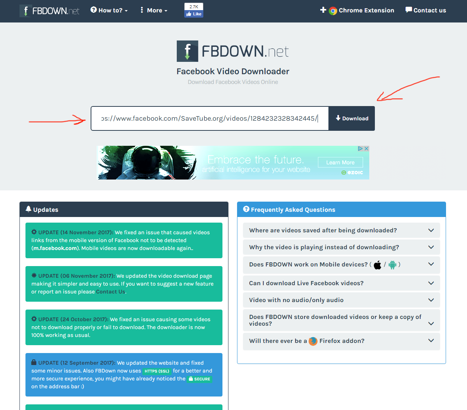Click the AdChoices triangle icon on the ad

click(x=360, y=149)
